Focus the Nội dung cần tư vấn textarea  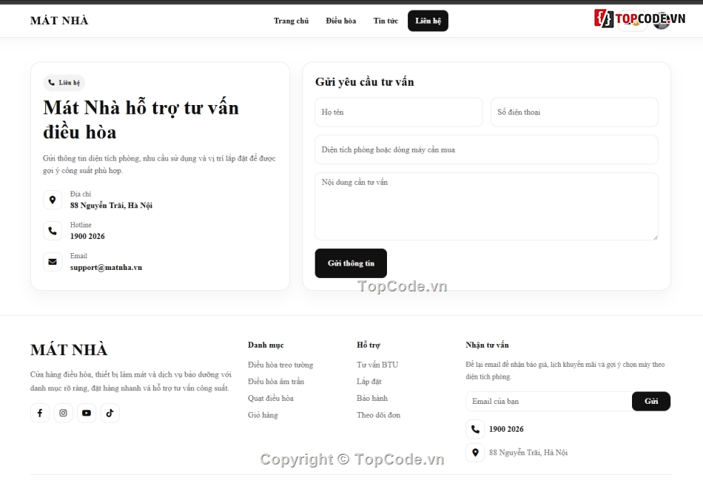tap(486, 206)
